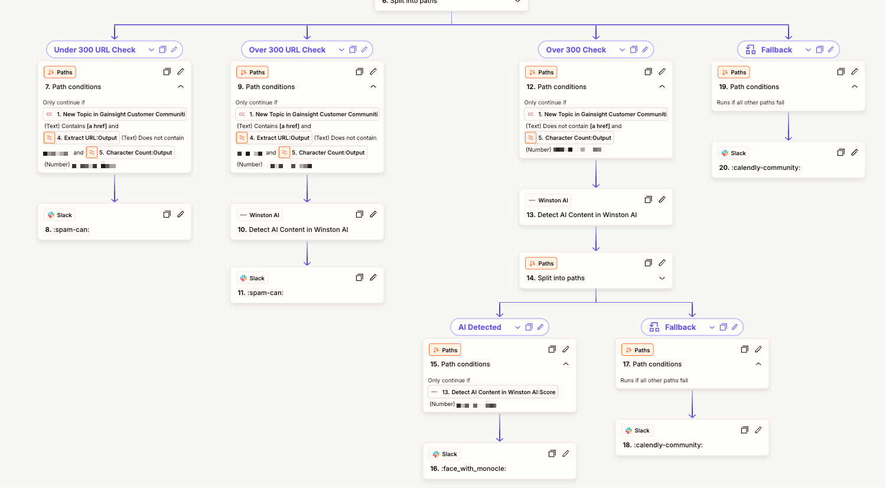
Task: Copy step 11 :spam-can: Slack step
Action: click(359, 278)
